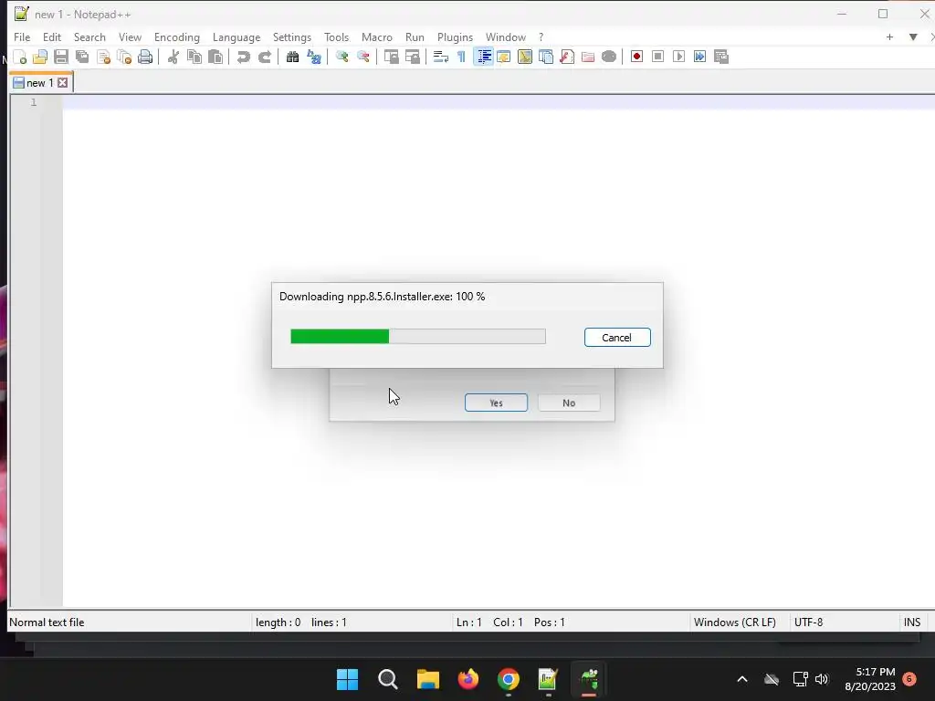
Task: Open the Window menu
Action: 506,37
